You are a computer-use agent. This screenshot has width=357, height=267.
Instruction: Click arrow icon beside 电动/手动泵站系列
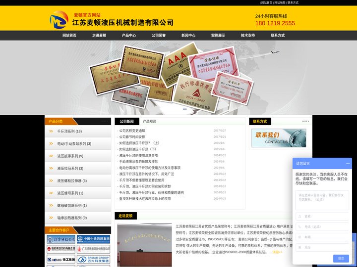point(51,144)
